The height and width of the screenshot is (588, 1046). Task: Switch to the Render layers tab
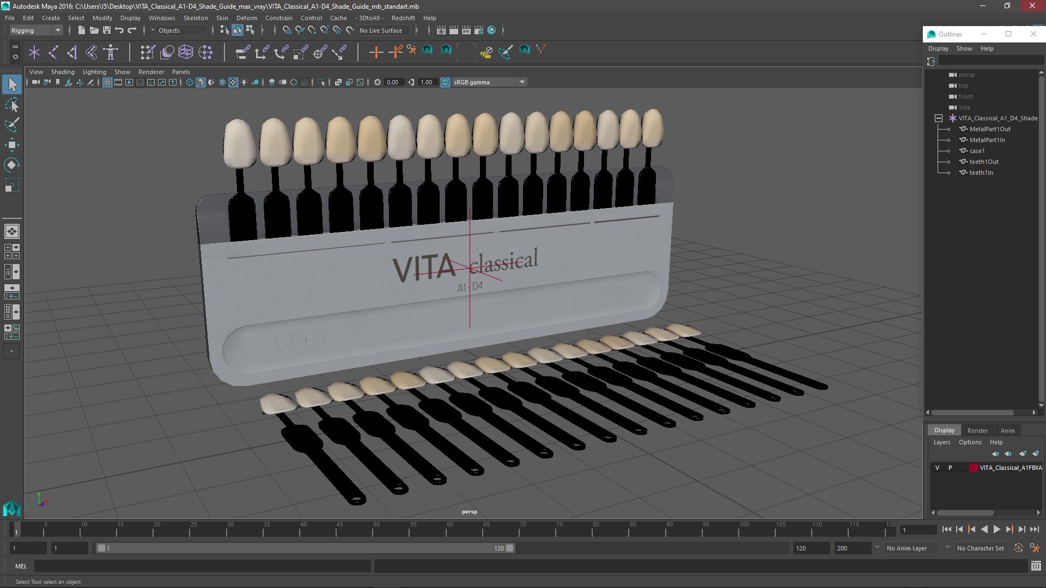click(977, 431)
